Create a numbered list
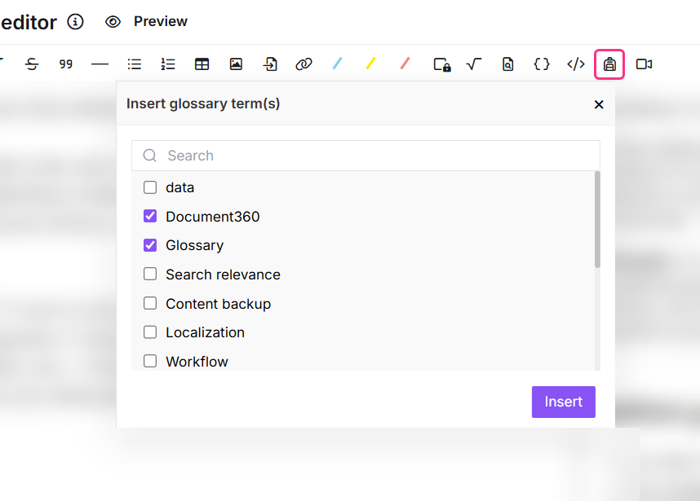700x501 pixels. pyautogui.click(x=168, y=64)
